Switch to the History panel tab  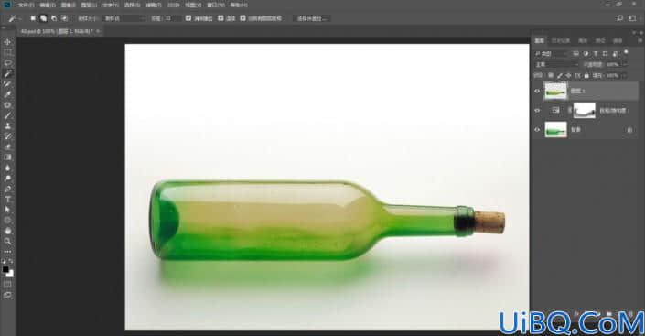[561, 41]
